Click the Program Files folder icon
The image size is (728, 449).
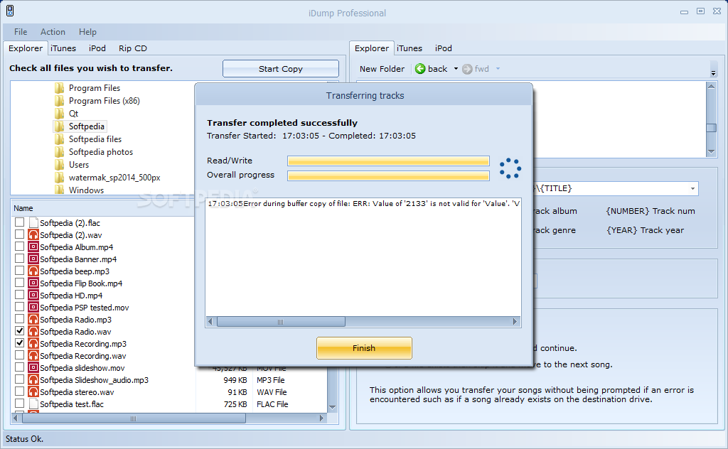60,88
